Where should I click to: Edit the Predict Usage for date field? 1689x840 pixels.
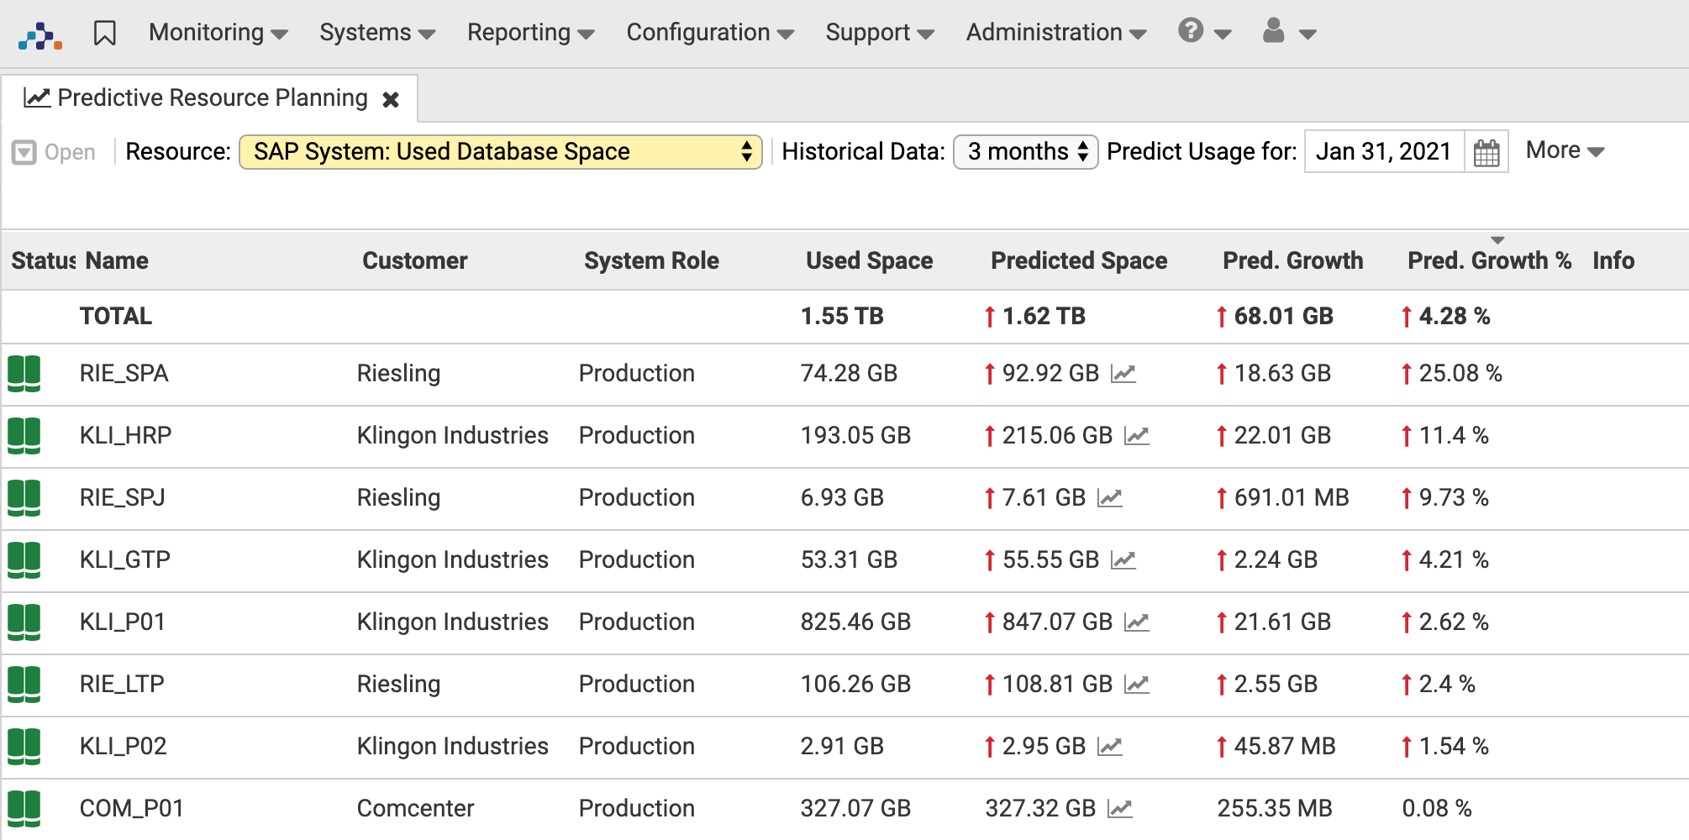pos(1382,152)
